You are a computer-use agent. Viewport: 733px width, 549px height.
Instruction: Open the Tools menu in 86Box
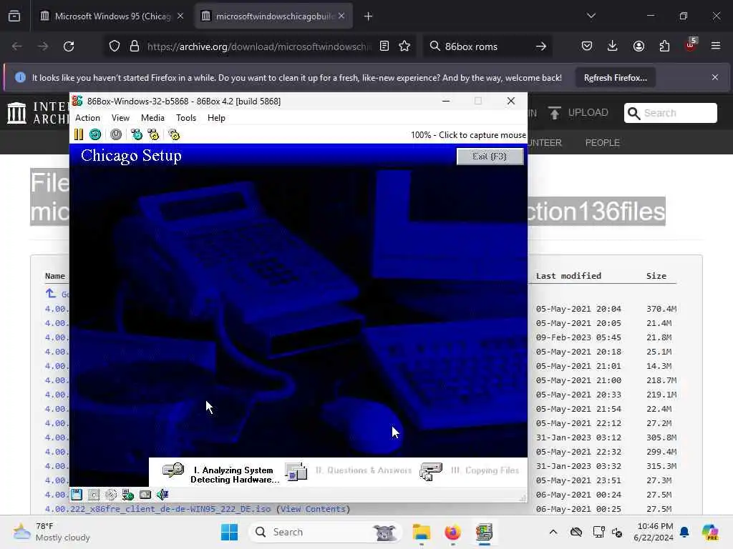pyautogui.click(x=185, y=118)
